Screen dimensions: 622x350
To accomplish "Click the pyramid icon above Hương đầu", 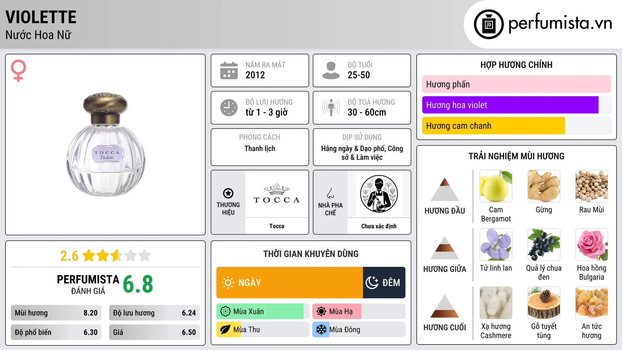I will (x=445, y=189).
